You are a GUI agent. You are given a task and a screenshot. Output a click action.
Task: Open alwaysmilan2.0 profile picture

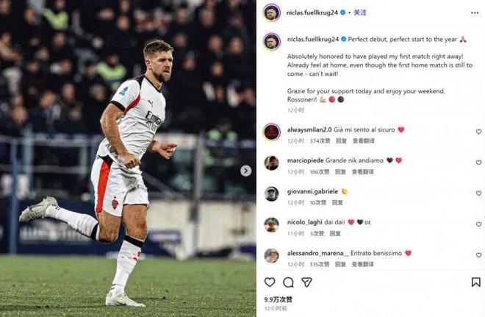click(272, 132)
